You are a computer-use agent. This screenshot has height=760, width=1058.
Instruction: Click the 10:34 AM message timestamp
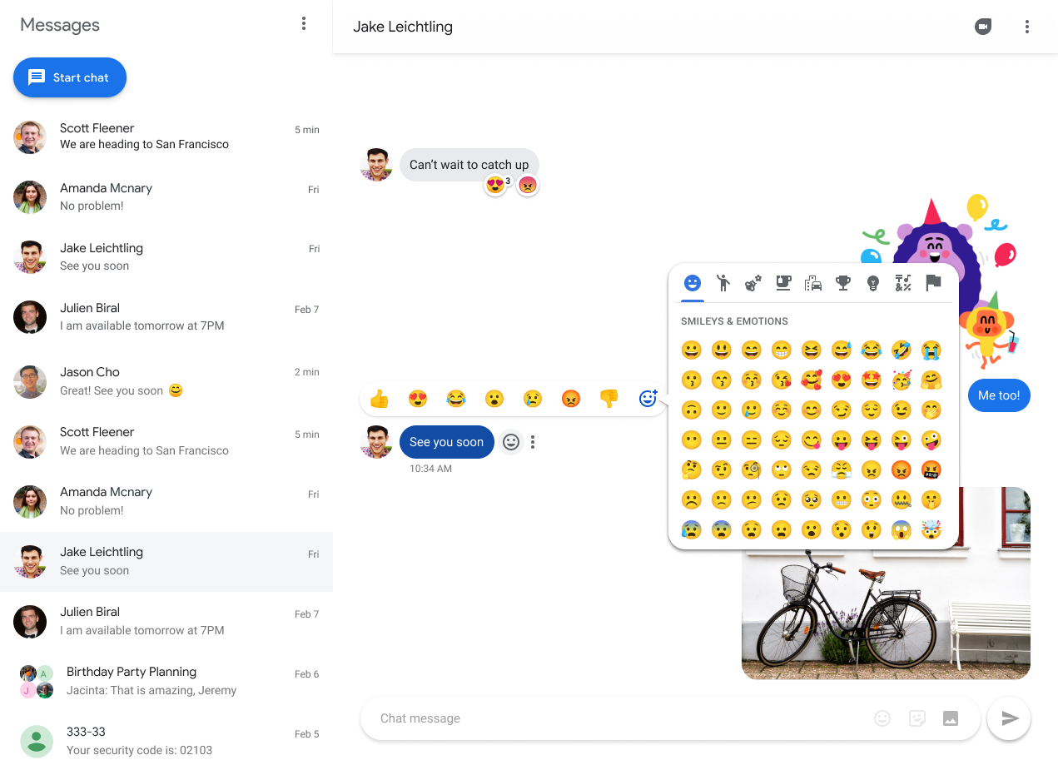(430, 469)
